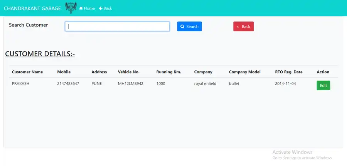Click the mobile number 2147483647
The image size is (347, 166).
[68, 83]
